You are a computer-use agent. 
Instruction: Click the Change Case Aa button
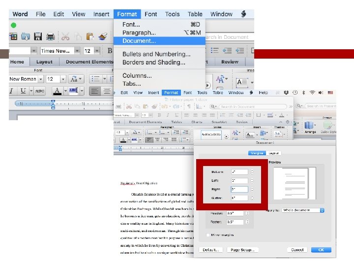pos(76,79)
